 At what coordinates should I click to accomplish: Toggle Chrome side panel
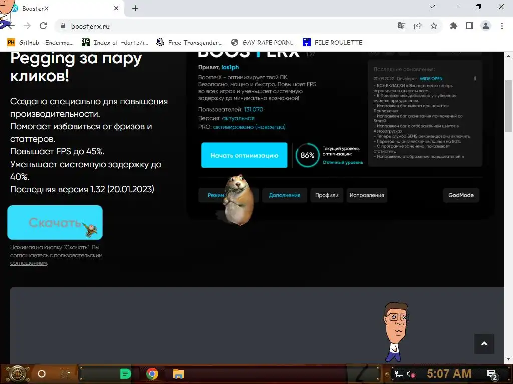click(x=470, y=26)
